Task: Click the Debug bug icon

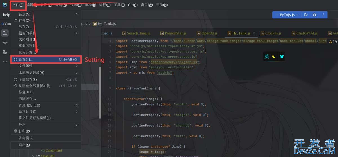Action: pyautogui.click(x=315, y=15)
